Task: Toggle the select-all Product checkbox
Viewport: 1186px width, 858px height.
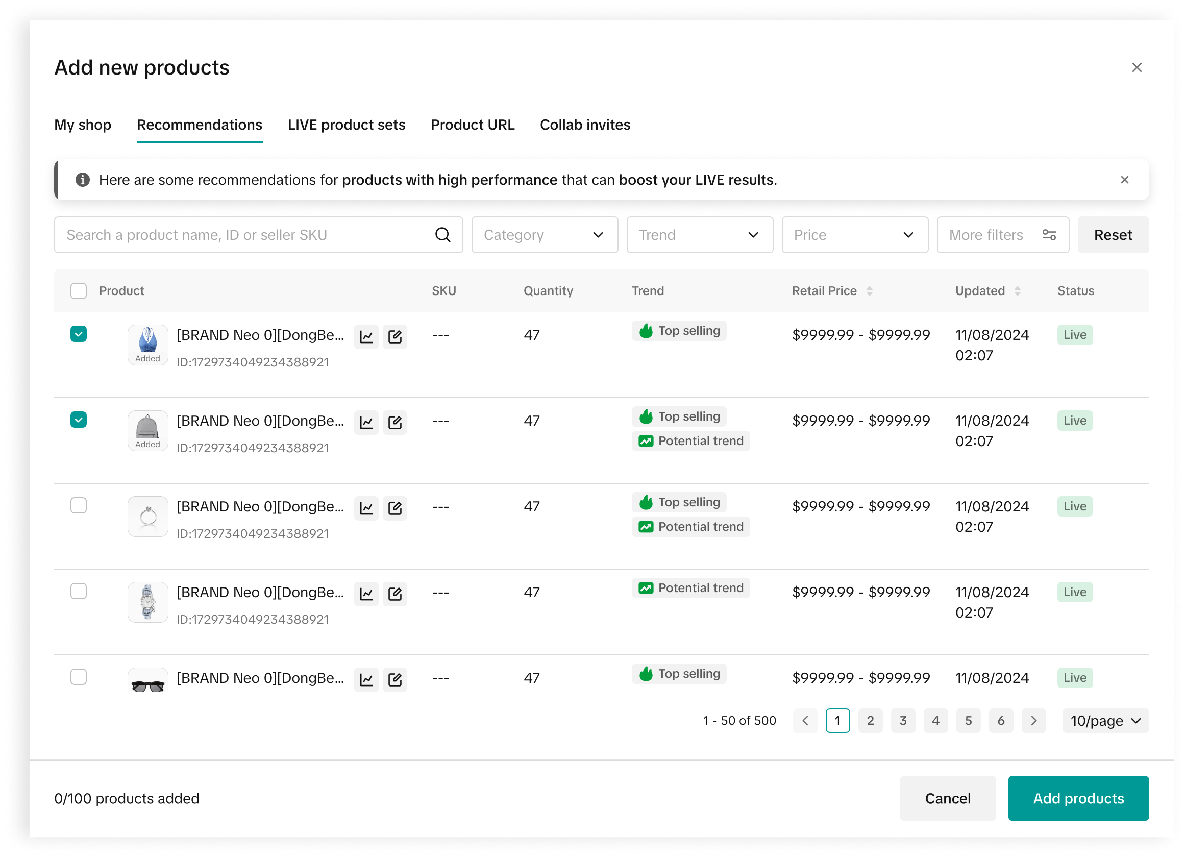Action: click(79, 291)
